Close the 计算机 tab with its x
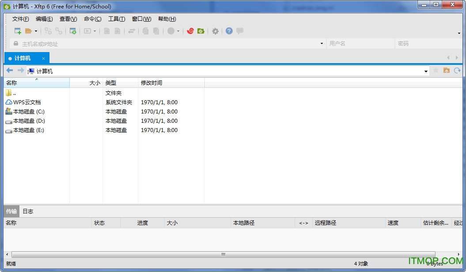 (x=43, y=58)
